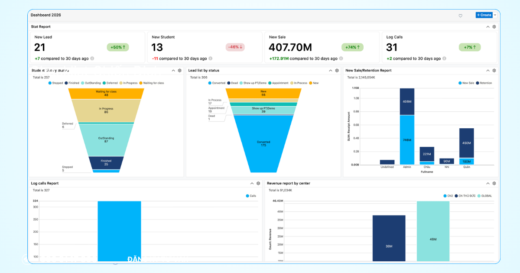
Task: Toggle the Calls legend item
Action: click(x=251, y=196)
